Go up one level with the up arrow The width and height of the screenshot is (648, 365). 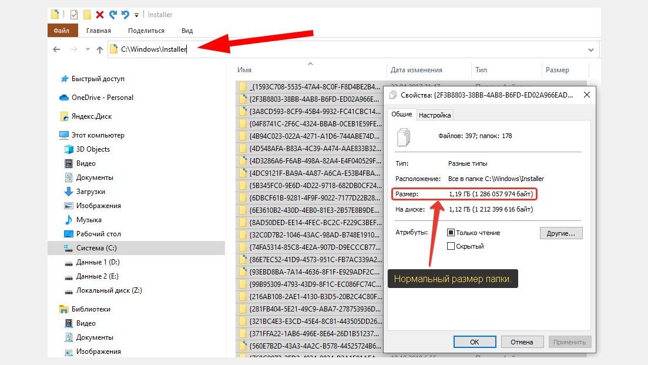tap(100, 50)
